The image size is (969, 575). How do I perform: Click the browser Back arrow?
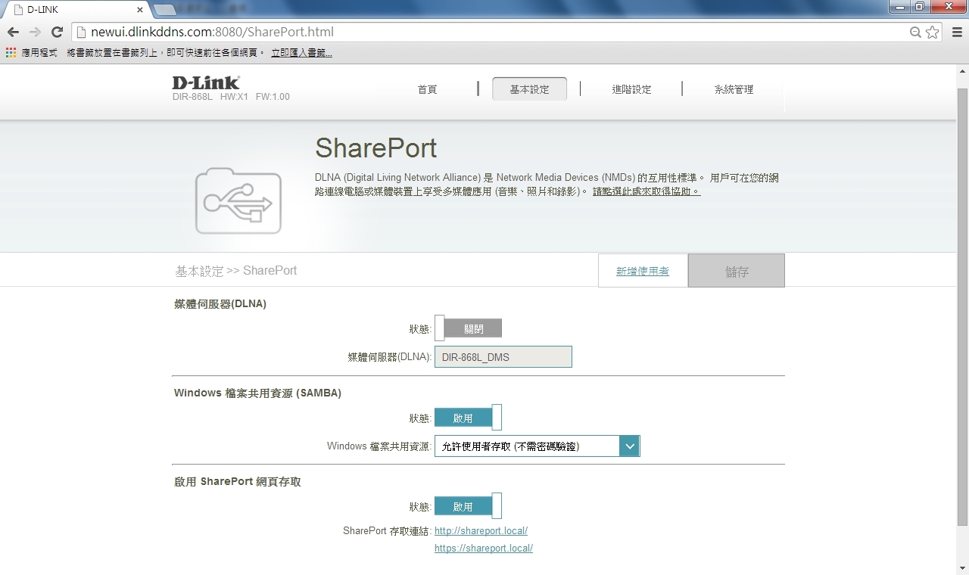point(13,32)
